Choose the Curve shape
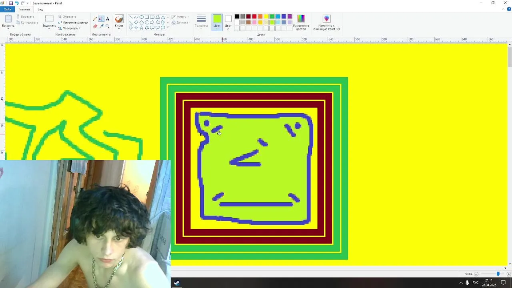512x288 pixels. click(x=136, y=17)
